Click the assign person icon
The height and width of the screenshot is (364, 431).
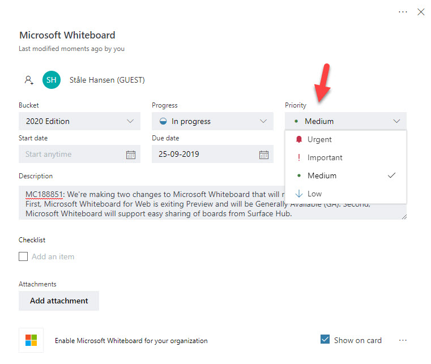click(x=29, y=80)
